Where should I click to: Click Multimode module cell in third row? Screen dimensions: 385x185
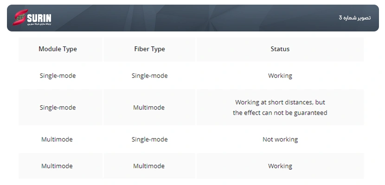[57, 139]
